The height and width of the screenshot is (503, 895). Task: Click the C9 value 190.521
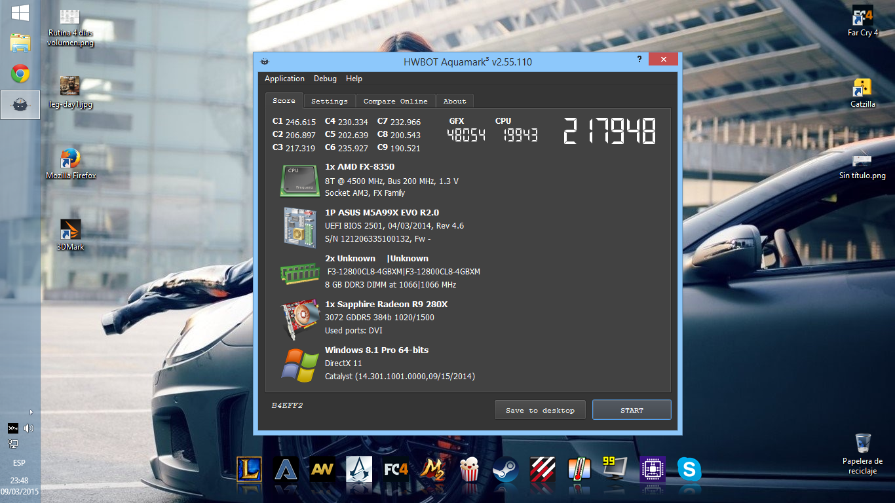(406, 148)
